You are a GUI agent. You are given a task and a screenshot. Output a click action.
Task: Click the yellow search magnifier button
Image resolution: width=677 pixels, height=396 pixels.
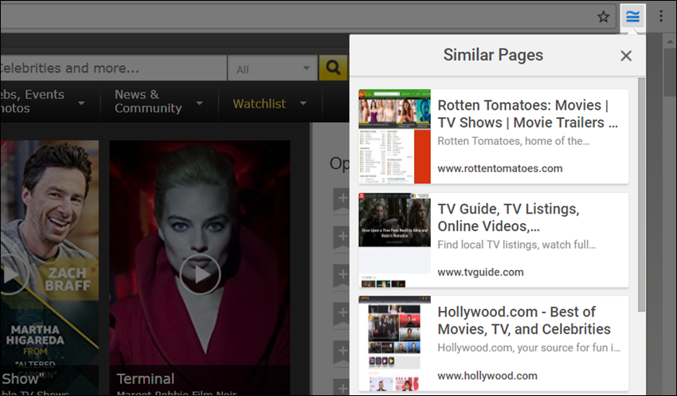[333, 68]
